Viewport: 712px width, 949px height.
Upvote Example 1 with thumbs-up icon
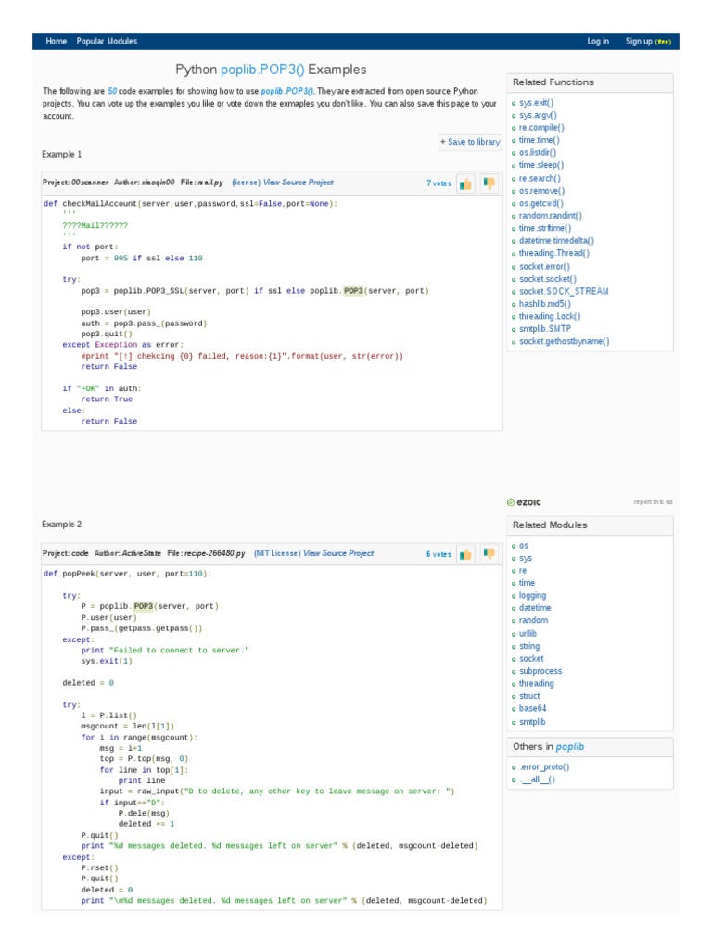pos(465,183)
